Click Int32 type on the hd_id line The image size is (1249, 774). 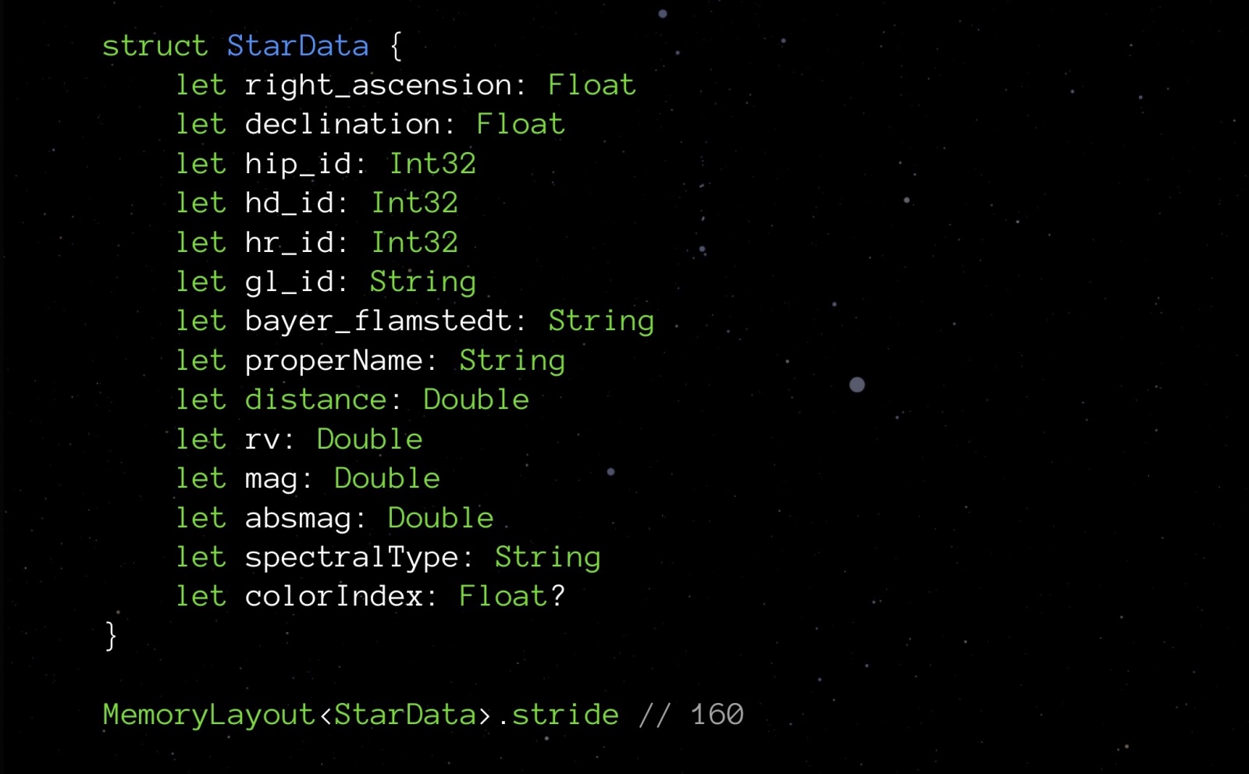point(415,203)
